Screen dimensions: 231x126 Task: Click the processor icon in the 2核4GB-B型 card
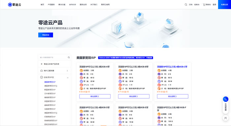[x=120, y=71]
